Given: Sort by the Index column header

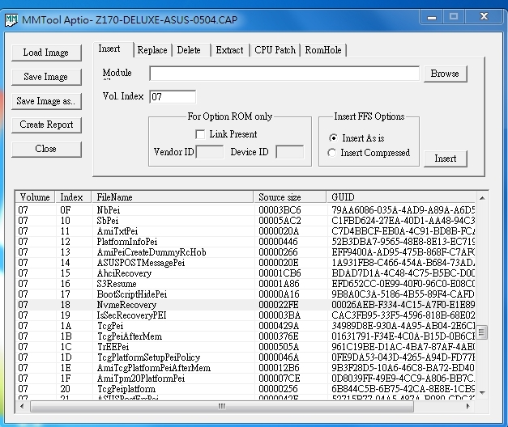Looking at the screenshot, I should pos(73,197).
